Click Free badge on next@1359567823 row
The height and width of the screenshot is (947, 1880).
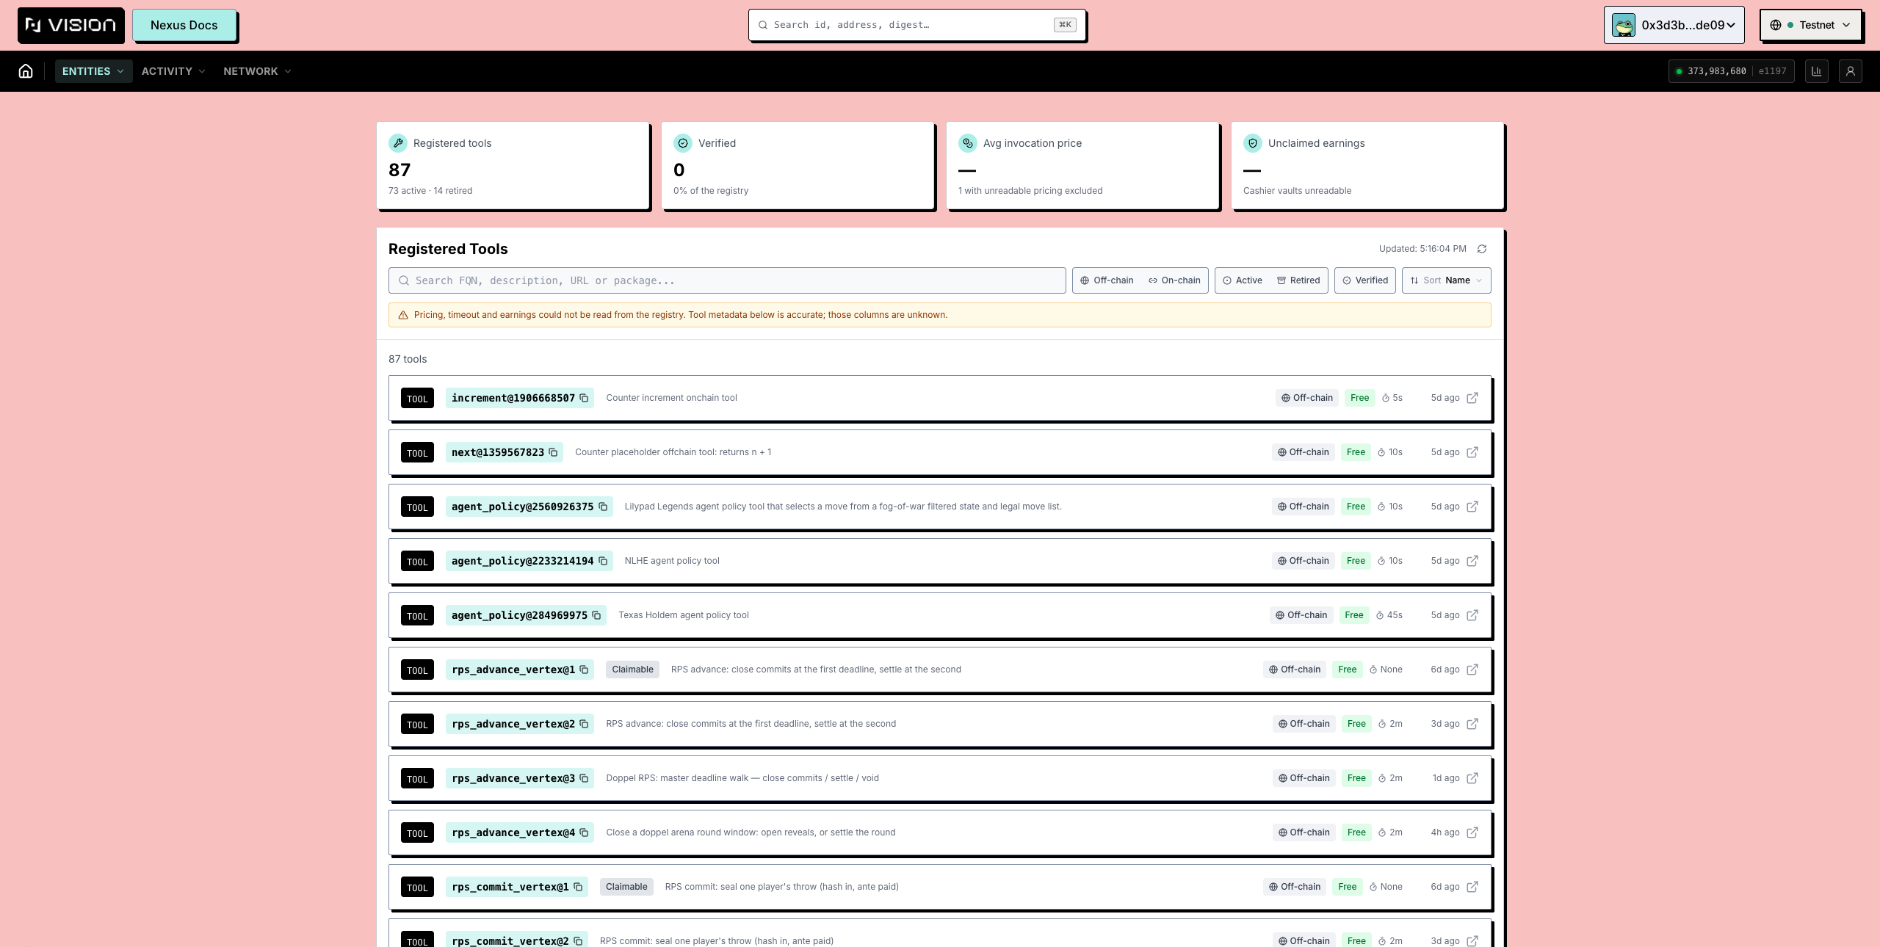1356,452
